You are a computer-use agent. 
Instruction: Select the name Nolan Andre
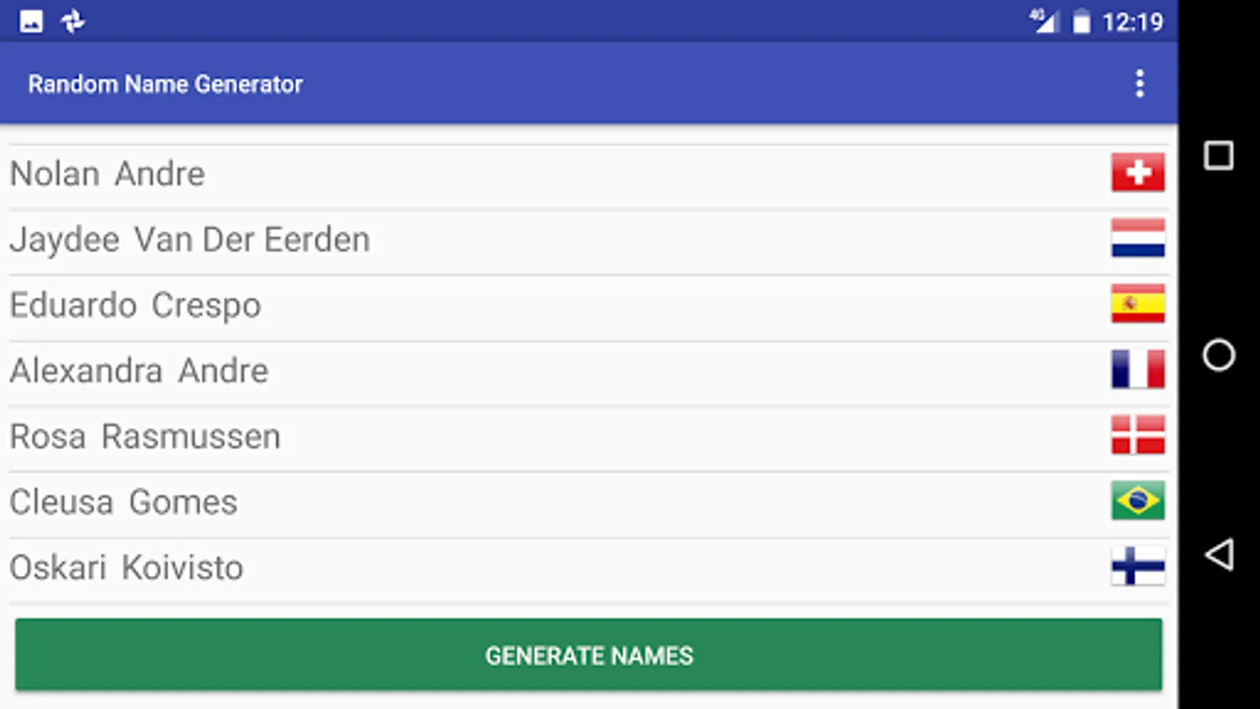click(x=106, y=173)
